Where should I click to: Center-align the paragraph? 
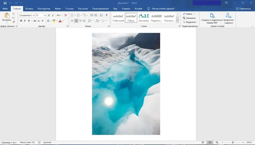(76, 21)
